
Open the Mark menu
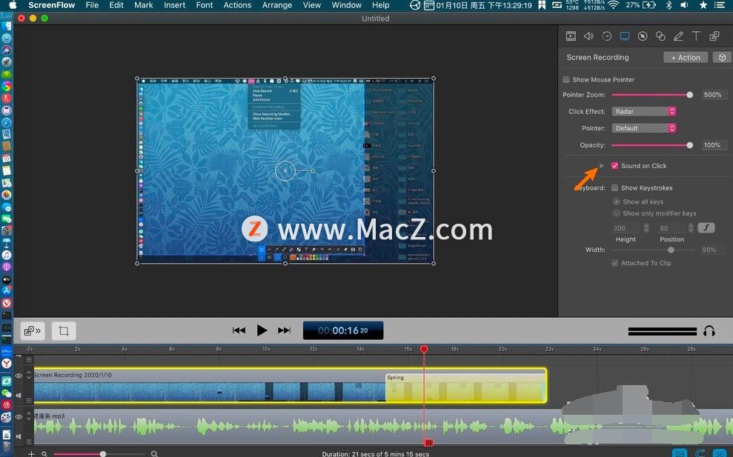[144, 5]
